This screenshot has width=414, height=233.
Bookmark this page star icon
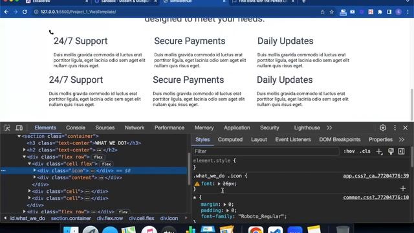pyautogui.click(x=332, y=12)
